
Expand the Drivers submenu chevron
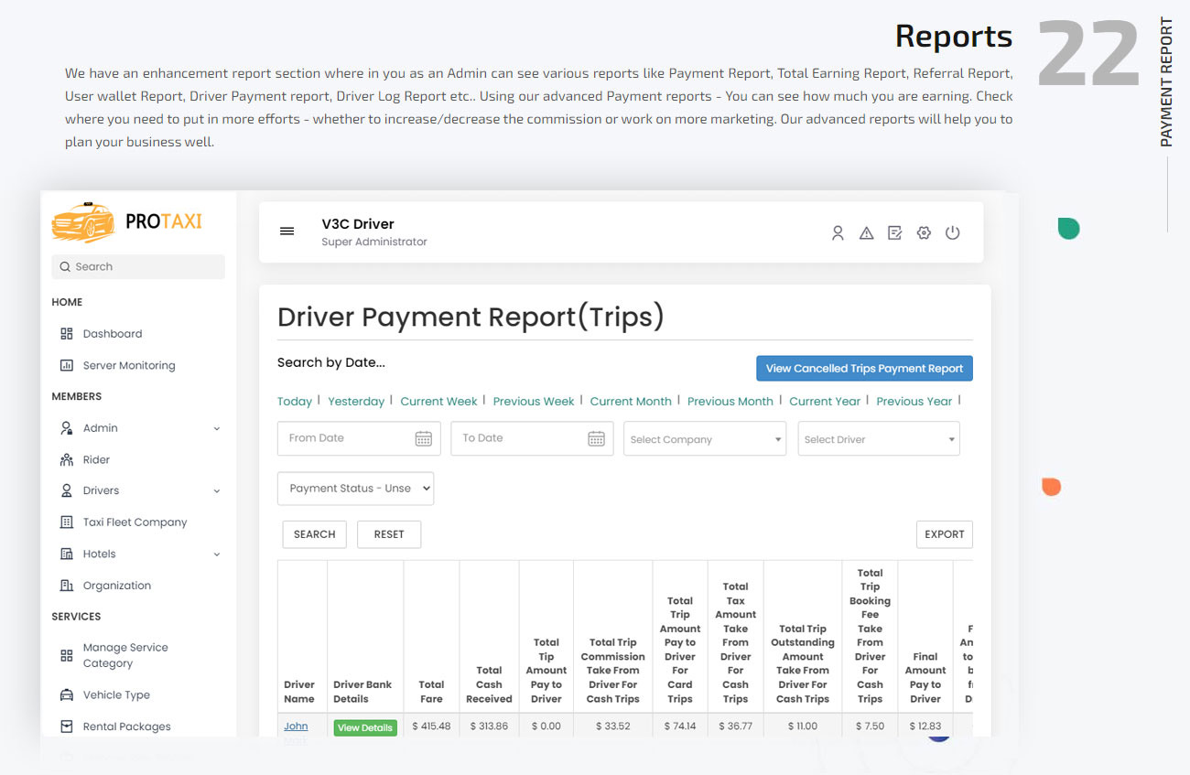pos(216,490)
